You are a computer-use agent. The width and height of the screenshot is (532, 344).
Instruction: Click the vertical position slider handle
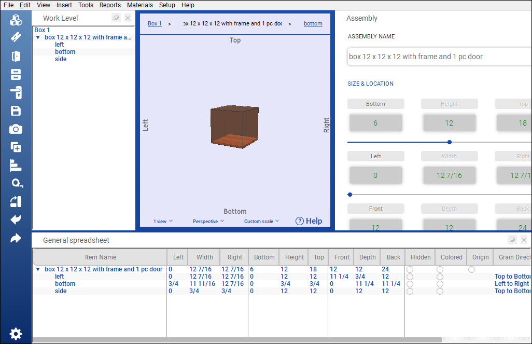point(450,142)
